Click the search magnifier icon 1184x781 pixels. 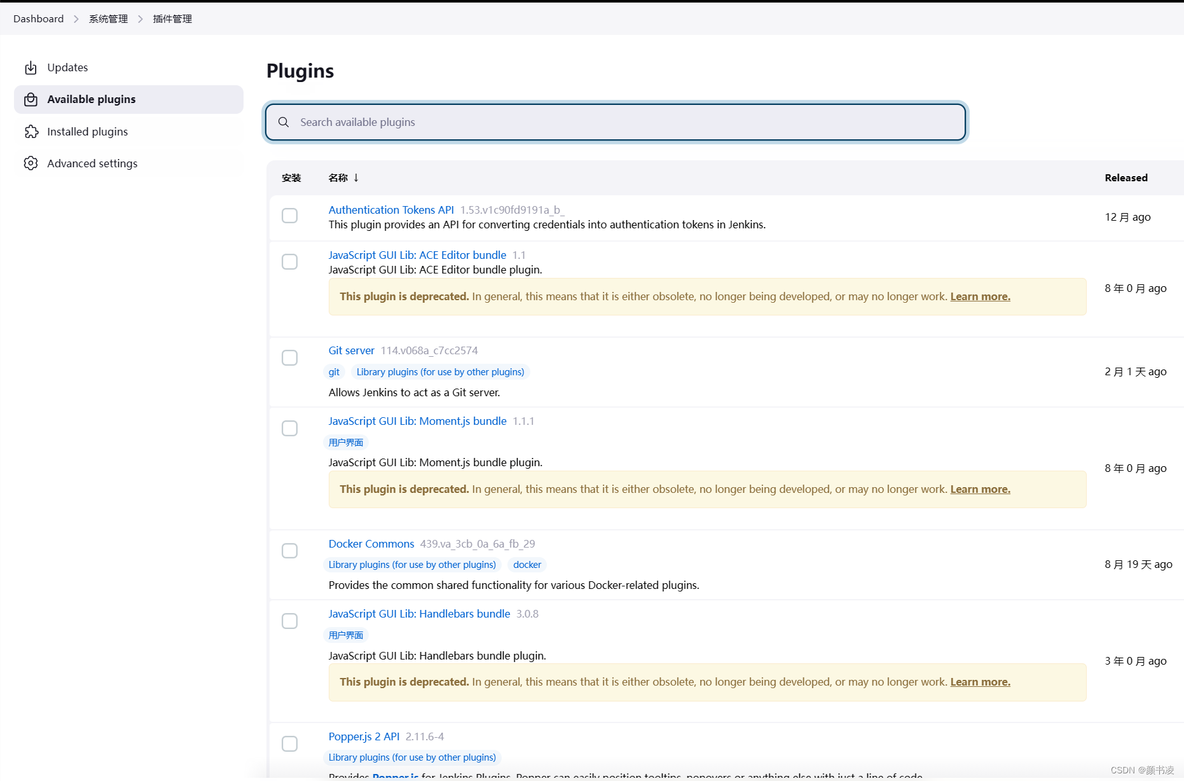284,122
